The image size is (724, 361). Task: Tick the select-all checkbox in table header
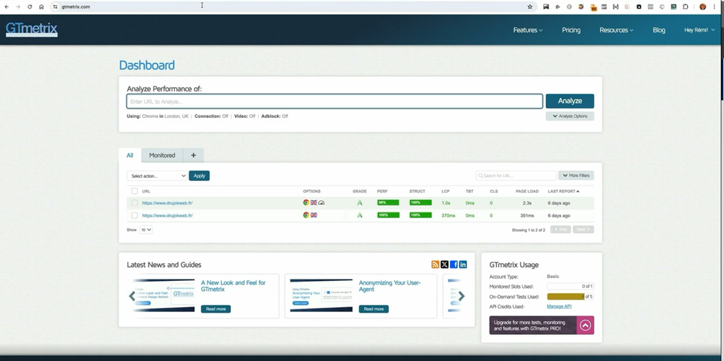[134, 191]
